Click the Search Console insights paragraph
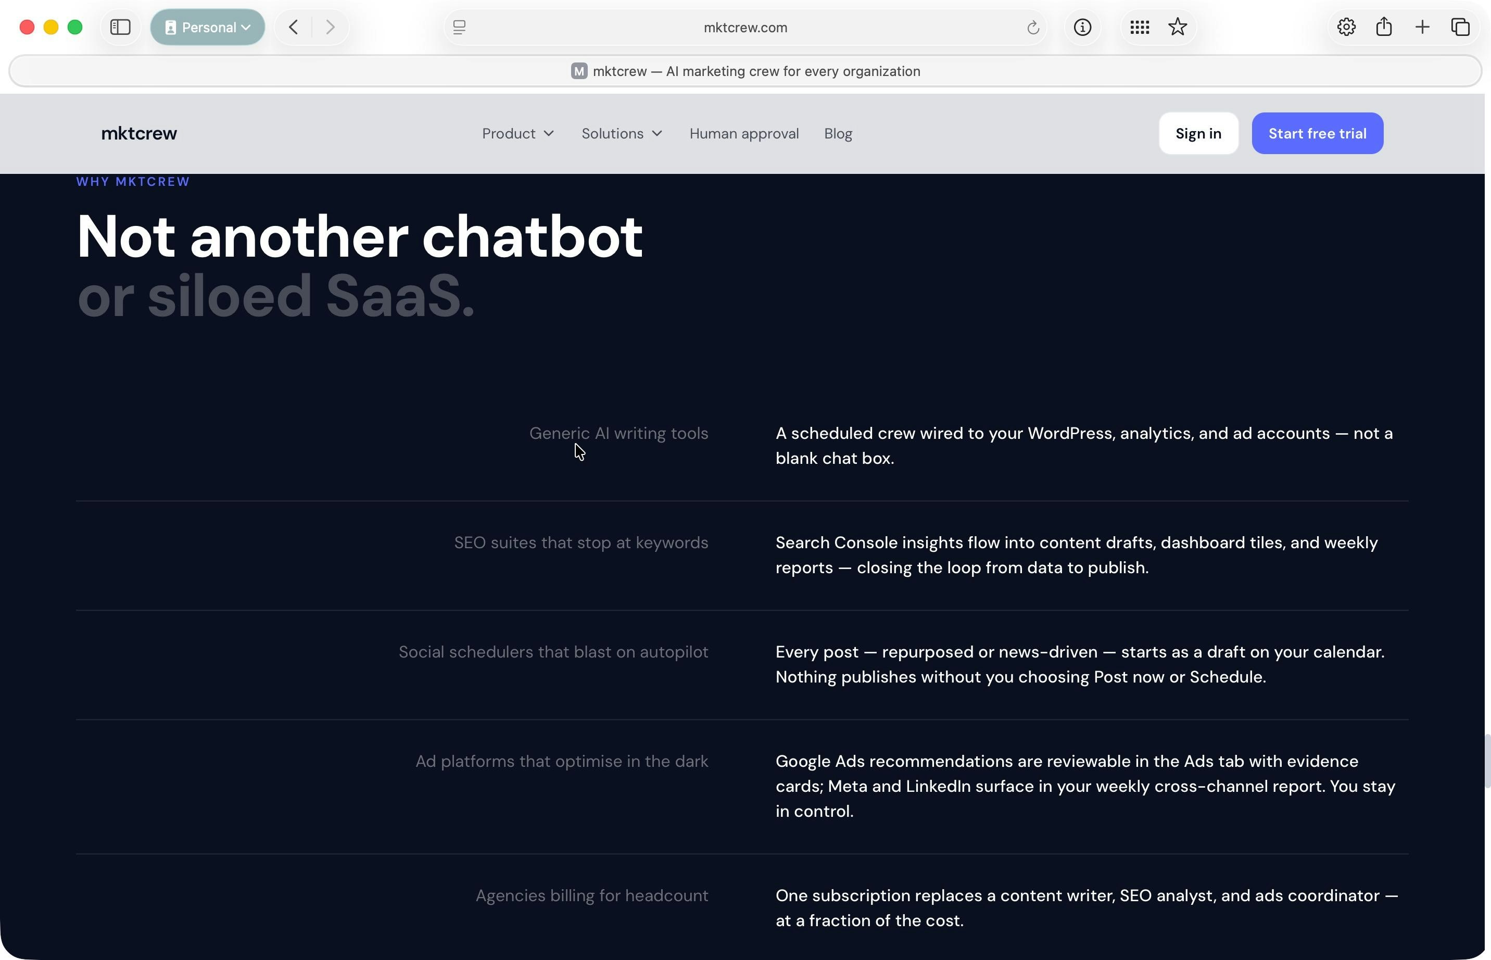Viewport: 1491px width, 960px height. (x=1077, y=555)
